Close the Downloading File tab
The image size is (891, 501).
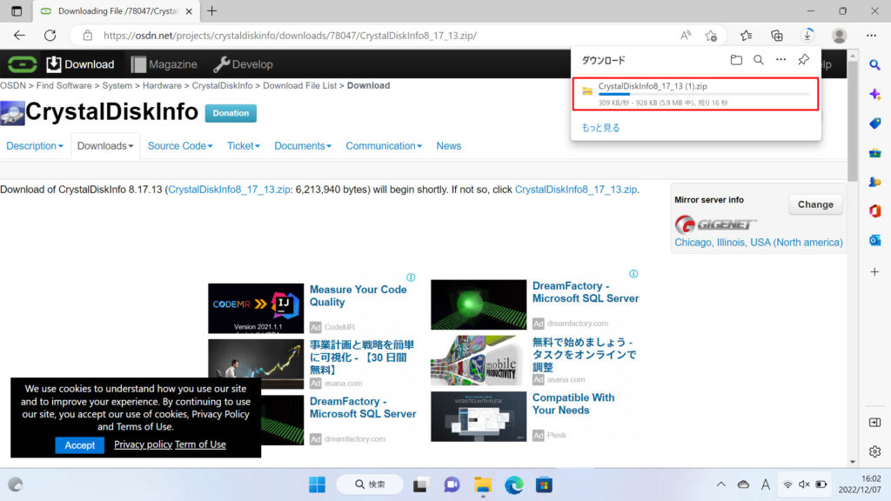click(189, 10)
